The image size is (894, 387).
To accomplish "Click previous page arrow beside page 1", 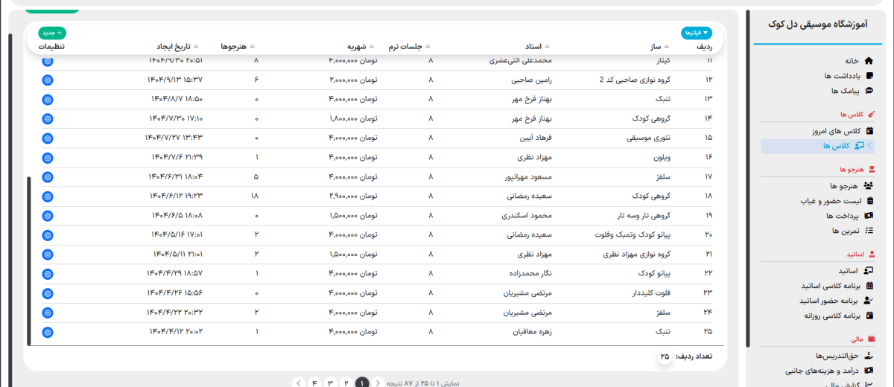I will [378, 383].
